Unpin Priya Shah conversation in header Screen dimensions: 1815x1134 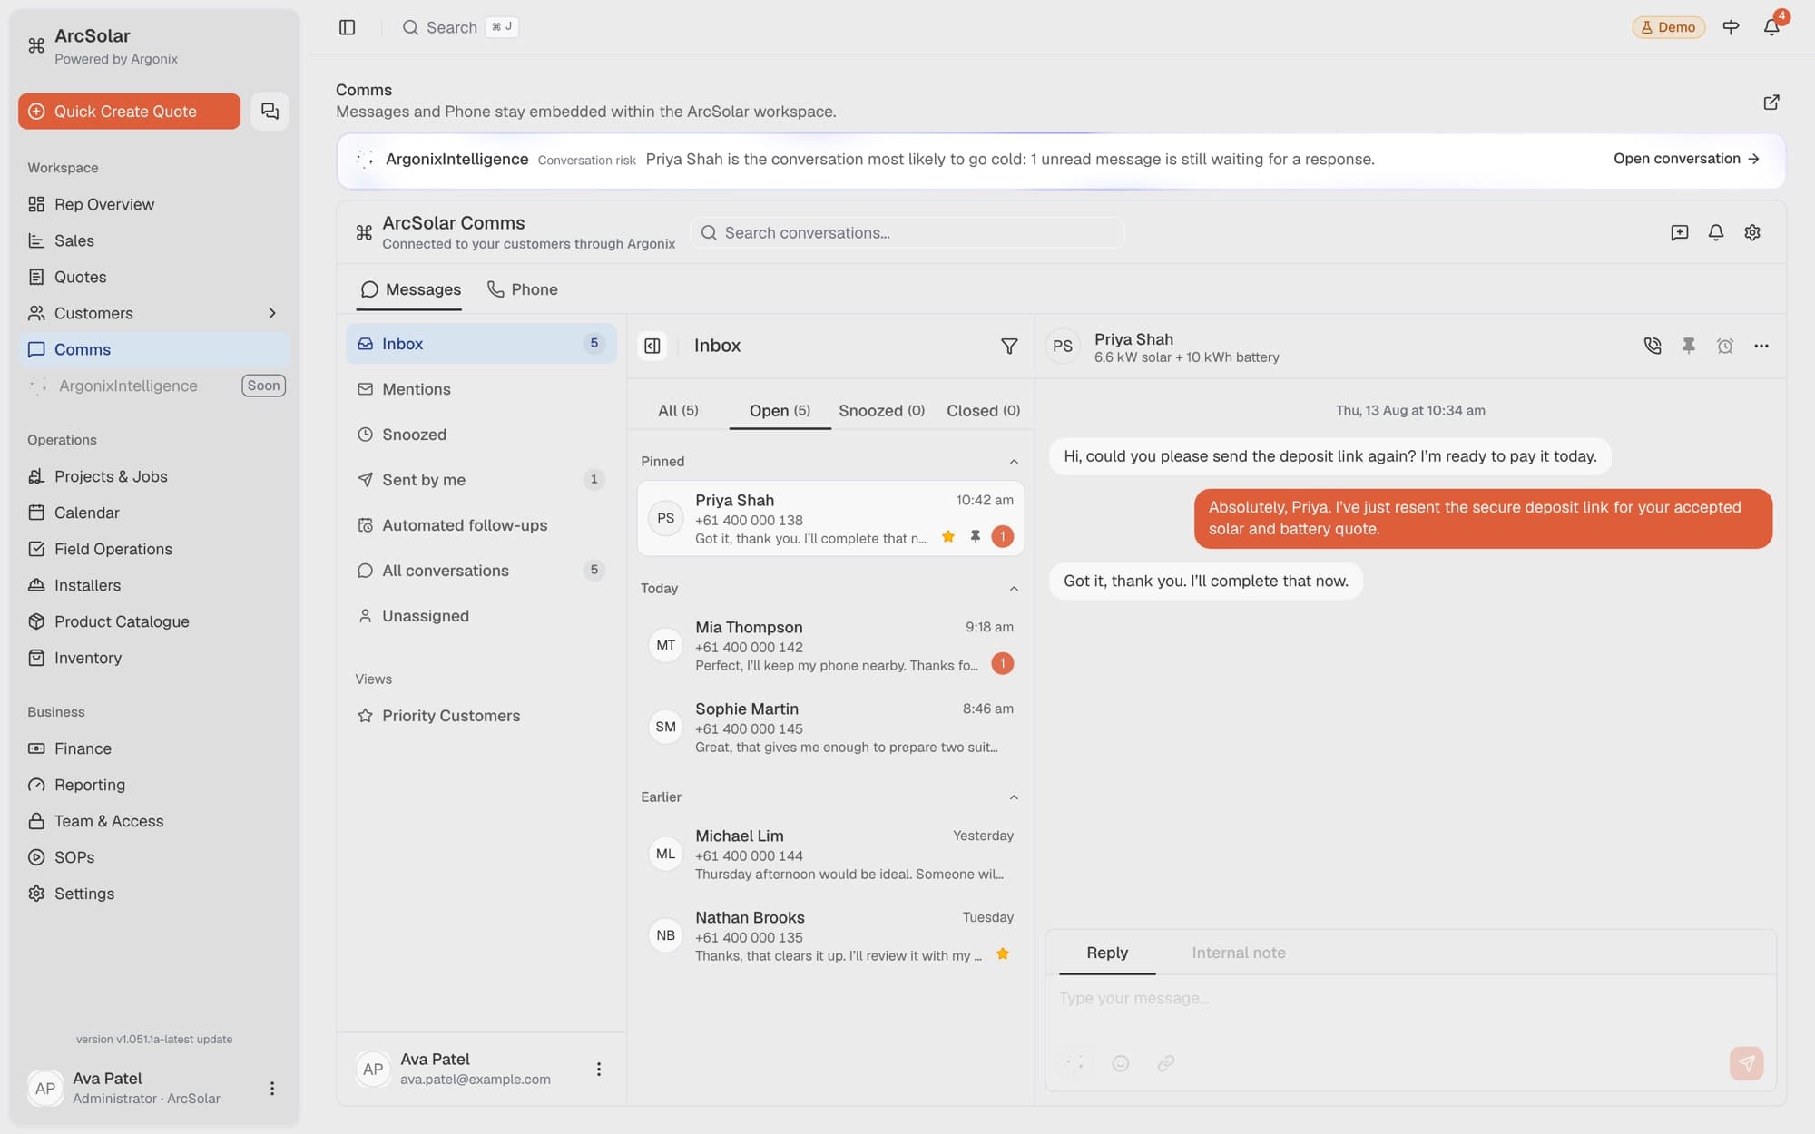[x=1689, y=346]
